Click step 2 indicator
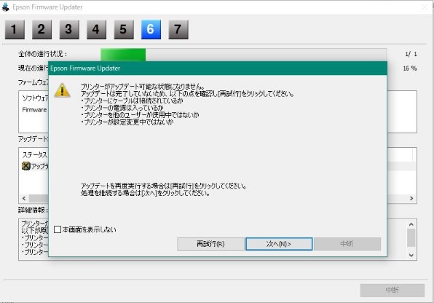This screenshot has width=434, height=303. pos(42,29)
